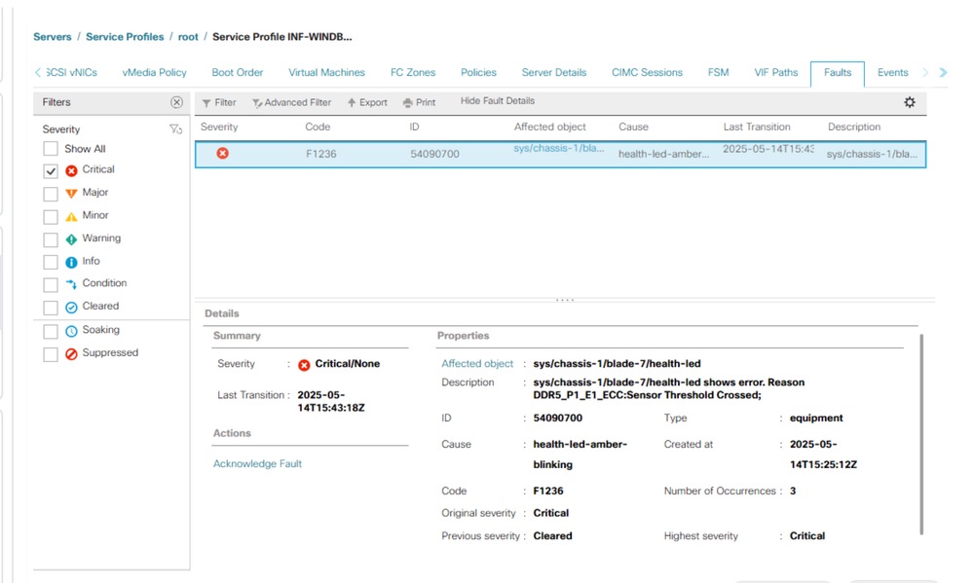Viewport: 973px width, 583px height.
Task: Open sys/chassis-1/bla... link in fault row
Action: pos(558,148)
